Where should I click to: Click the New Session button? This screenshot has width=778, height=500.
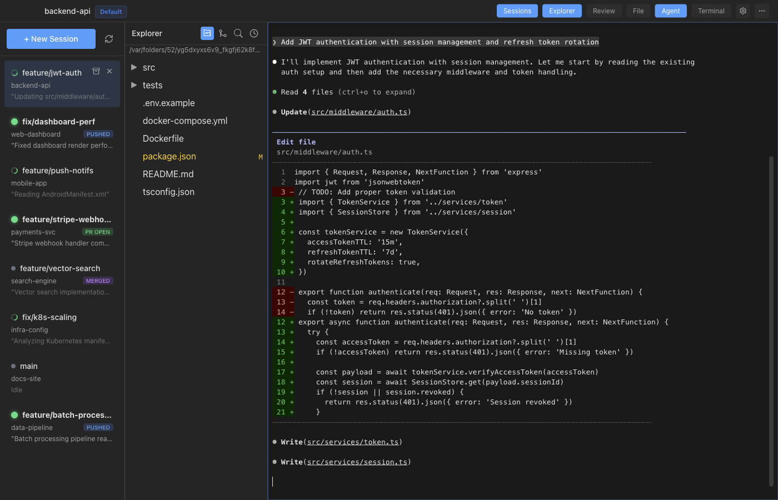51,39
